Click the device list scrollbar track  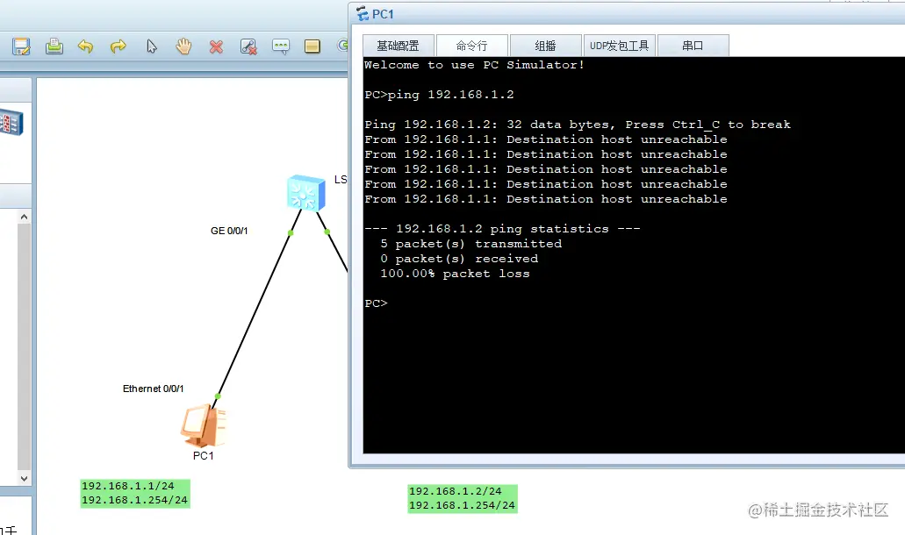[24, 347]
